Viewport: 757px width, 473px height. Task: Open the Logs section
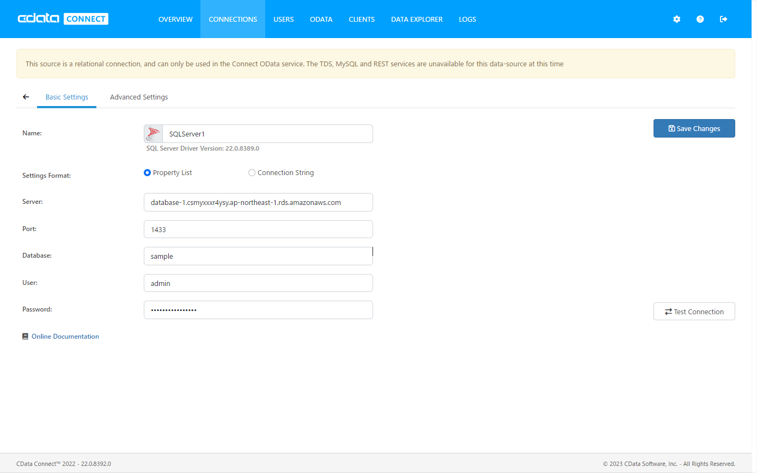(x=467, y=19)
